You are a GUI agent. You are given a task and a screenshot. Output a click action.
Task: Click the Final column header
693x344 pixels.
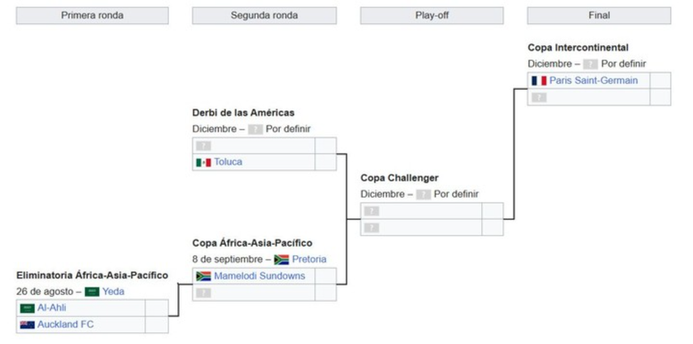pyautogui.click(x=599, y=16)
